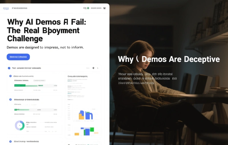Open the navigation label beside the header logo

pyautogui.click(x=19, y=8)
